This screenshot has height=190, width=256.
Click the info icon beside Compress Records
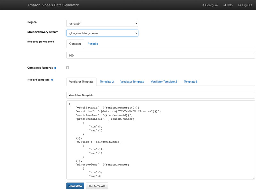pos(55,68)
